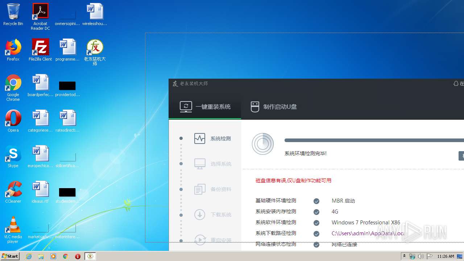464x261 pixels.
Task: Click the 老友装机大师 window title
Action: [x=194, y=84]
